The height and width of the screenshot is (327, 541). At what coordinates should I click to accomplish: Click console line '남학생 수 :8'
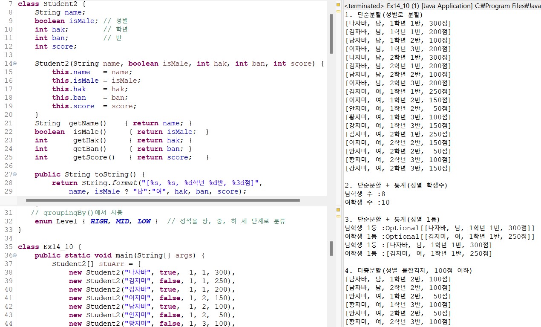pyautogui.click(x=365, y=194)
